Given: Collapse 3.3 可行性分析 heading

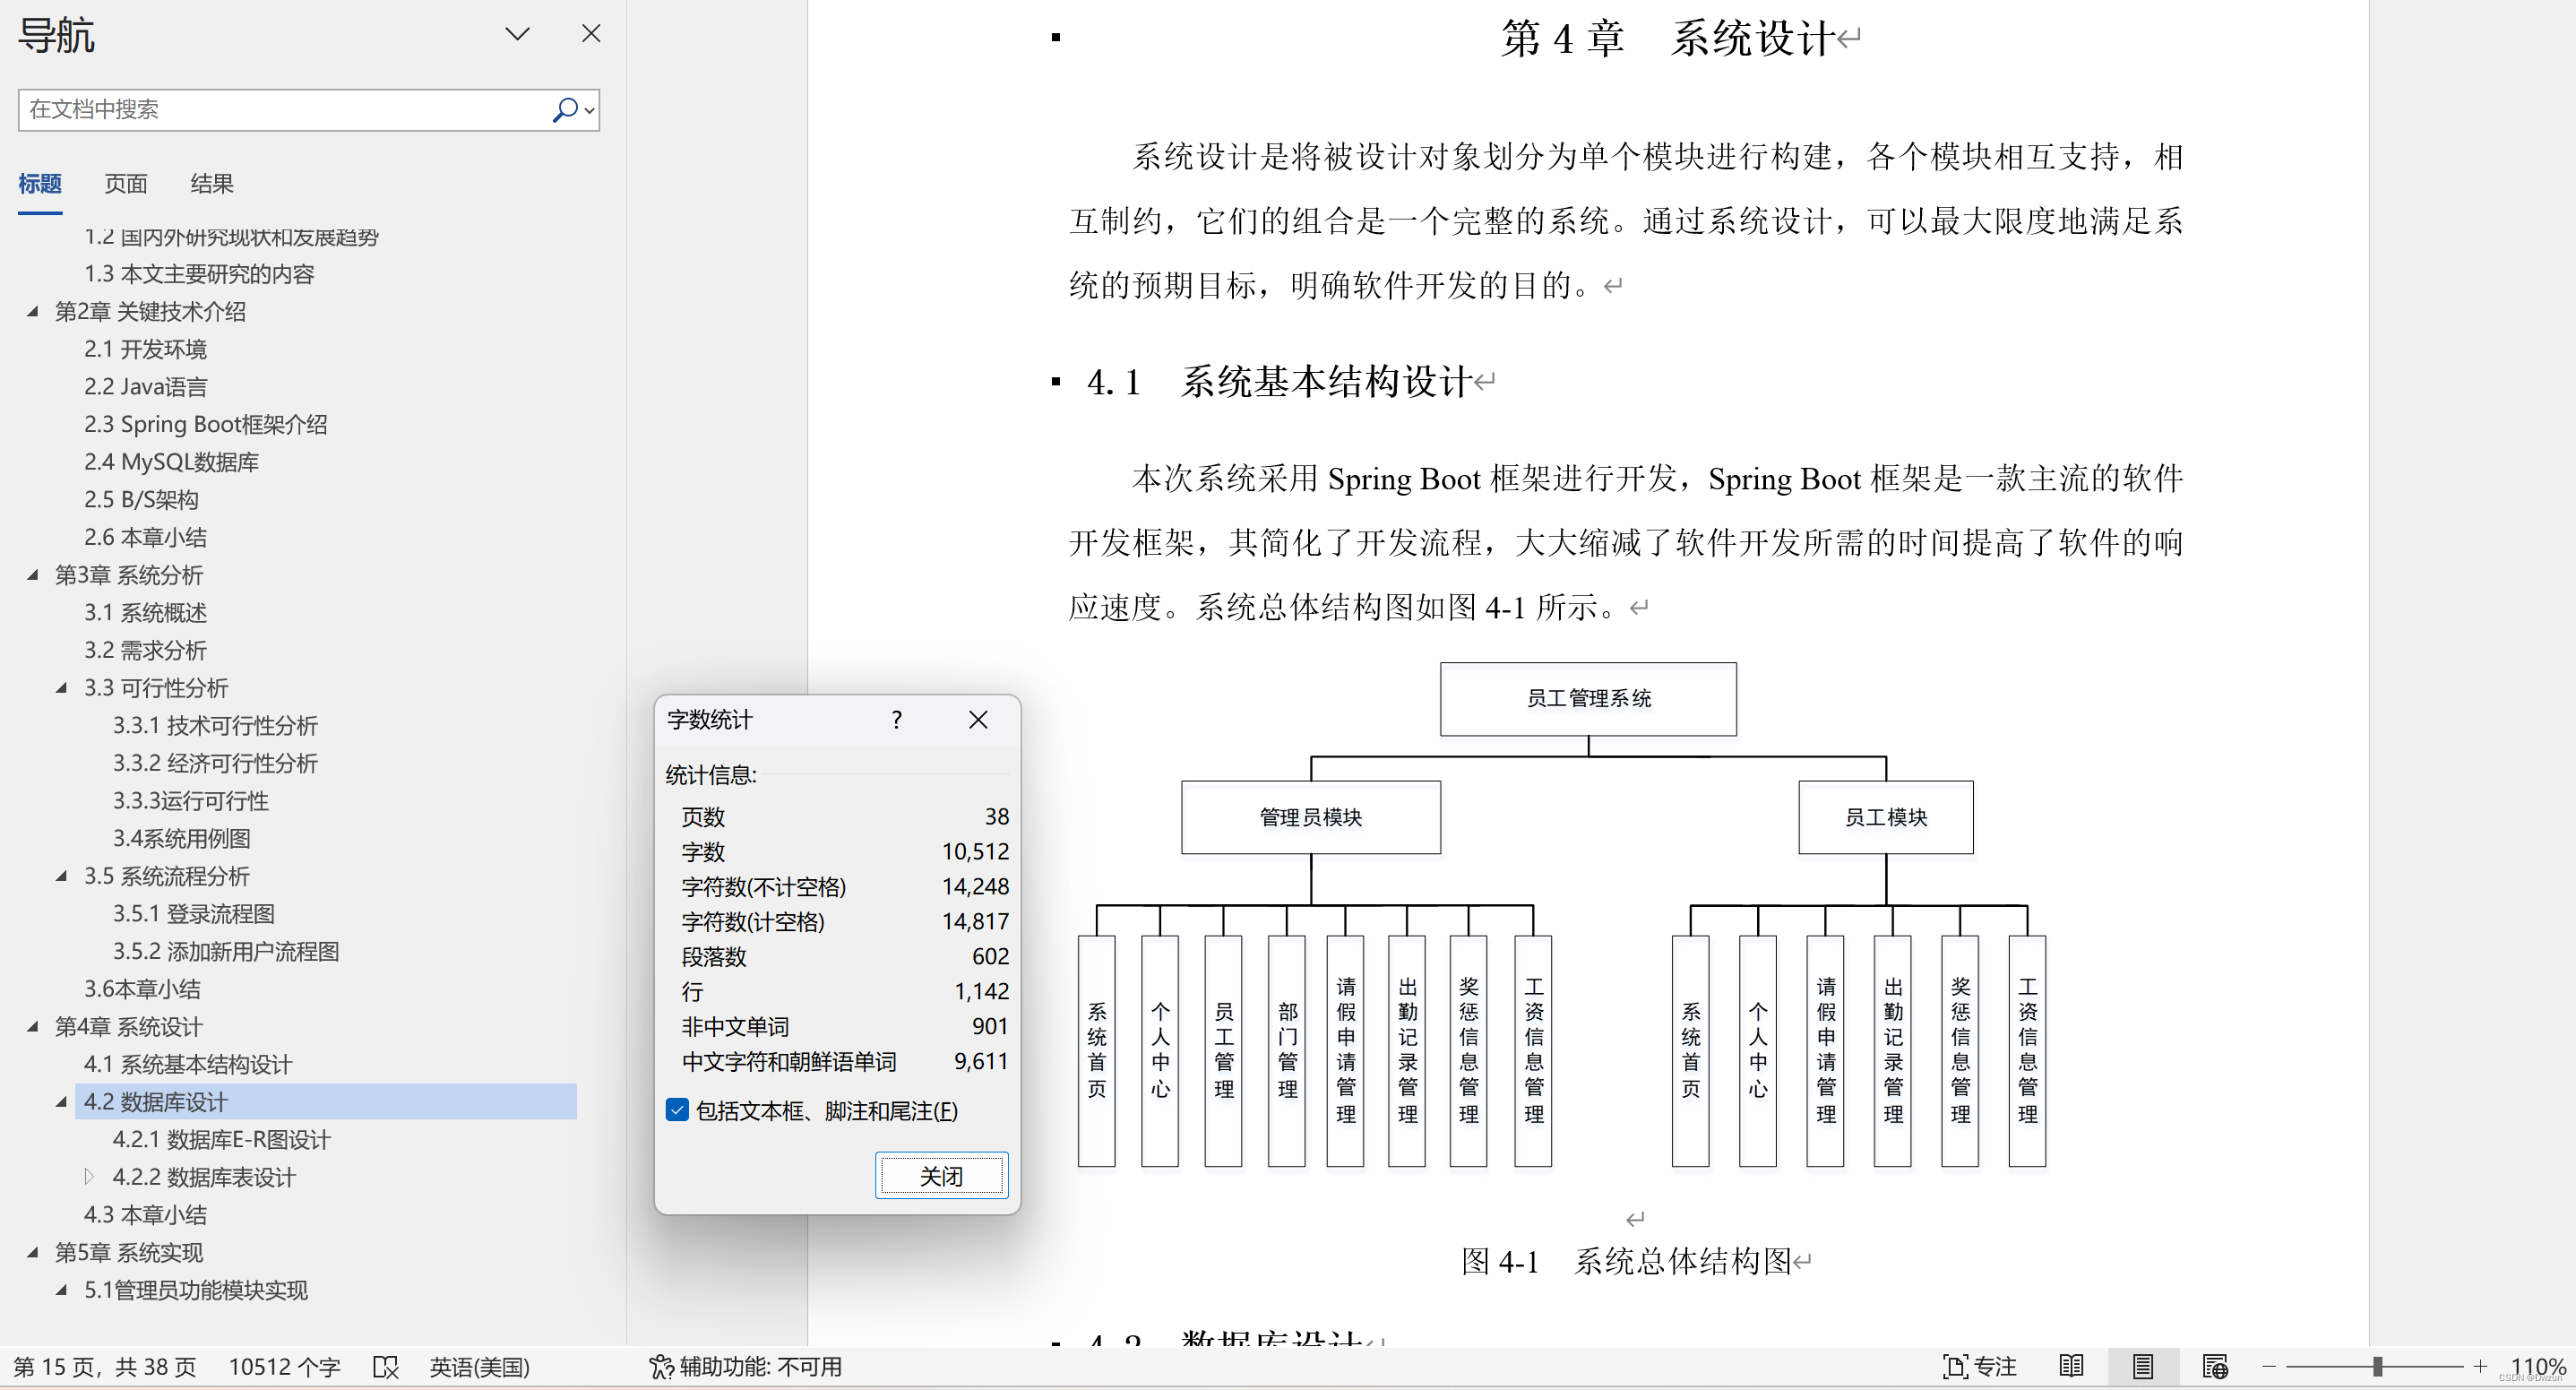Looking at the screenshot, I should (x=62, y=688).
